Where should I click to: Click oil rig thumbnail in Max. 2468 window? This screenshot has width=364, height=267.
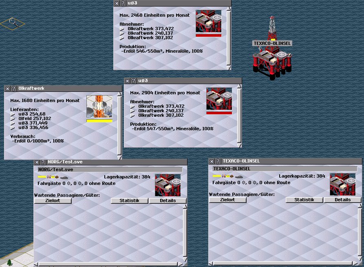(208, 21)
